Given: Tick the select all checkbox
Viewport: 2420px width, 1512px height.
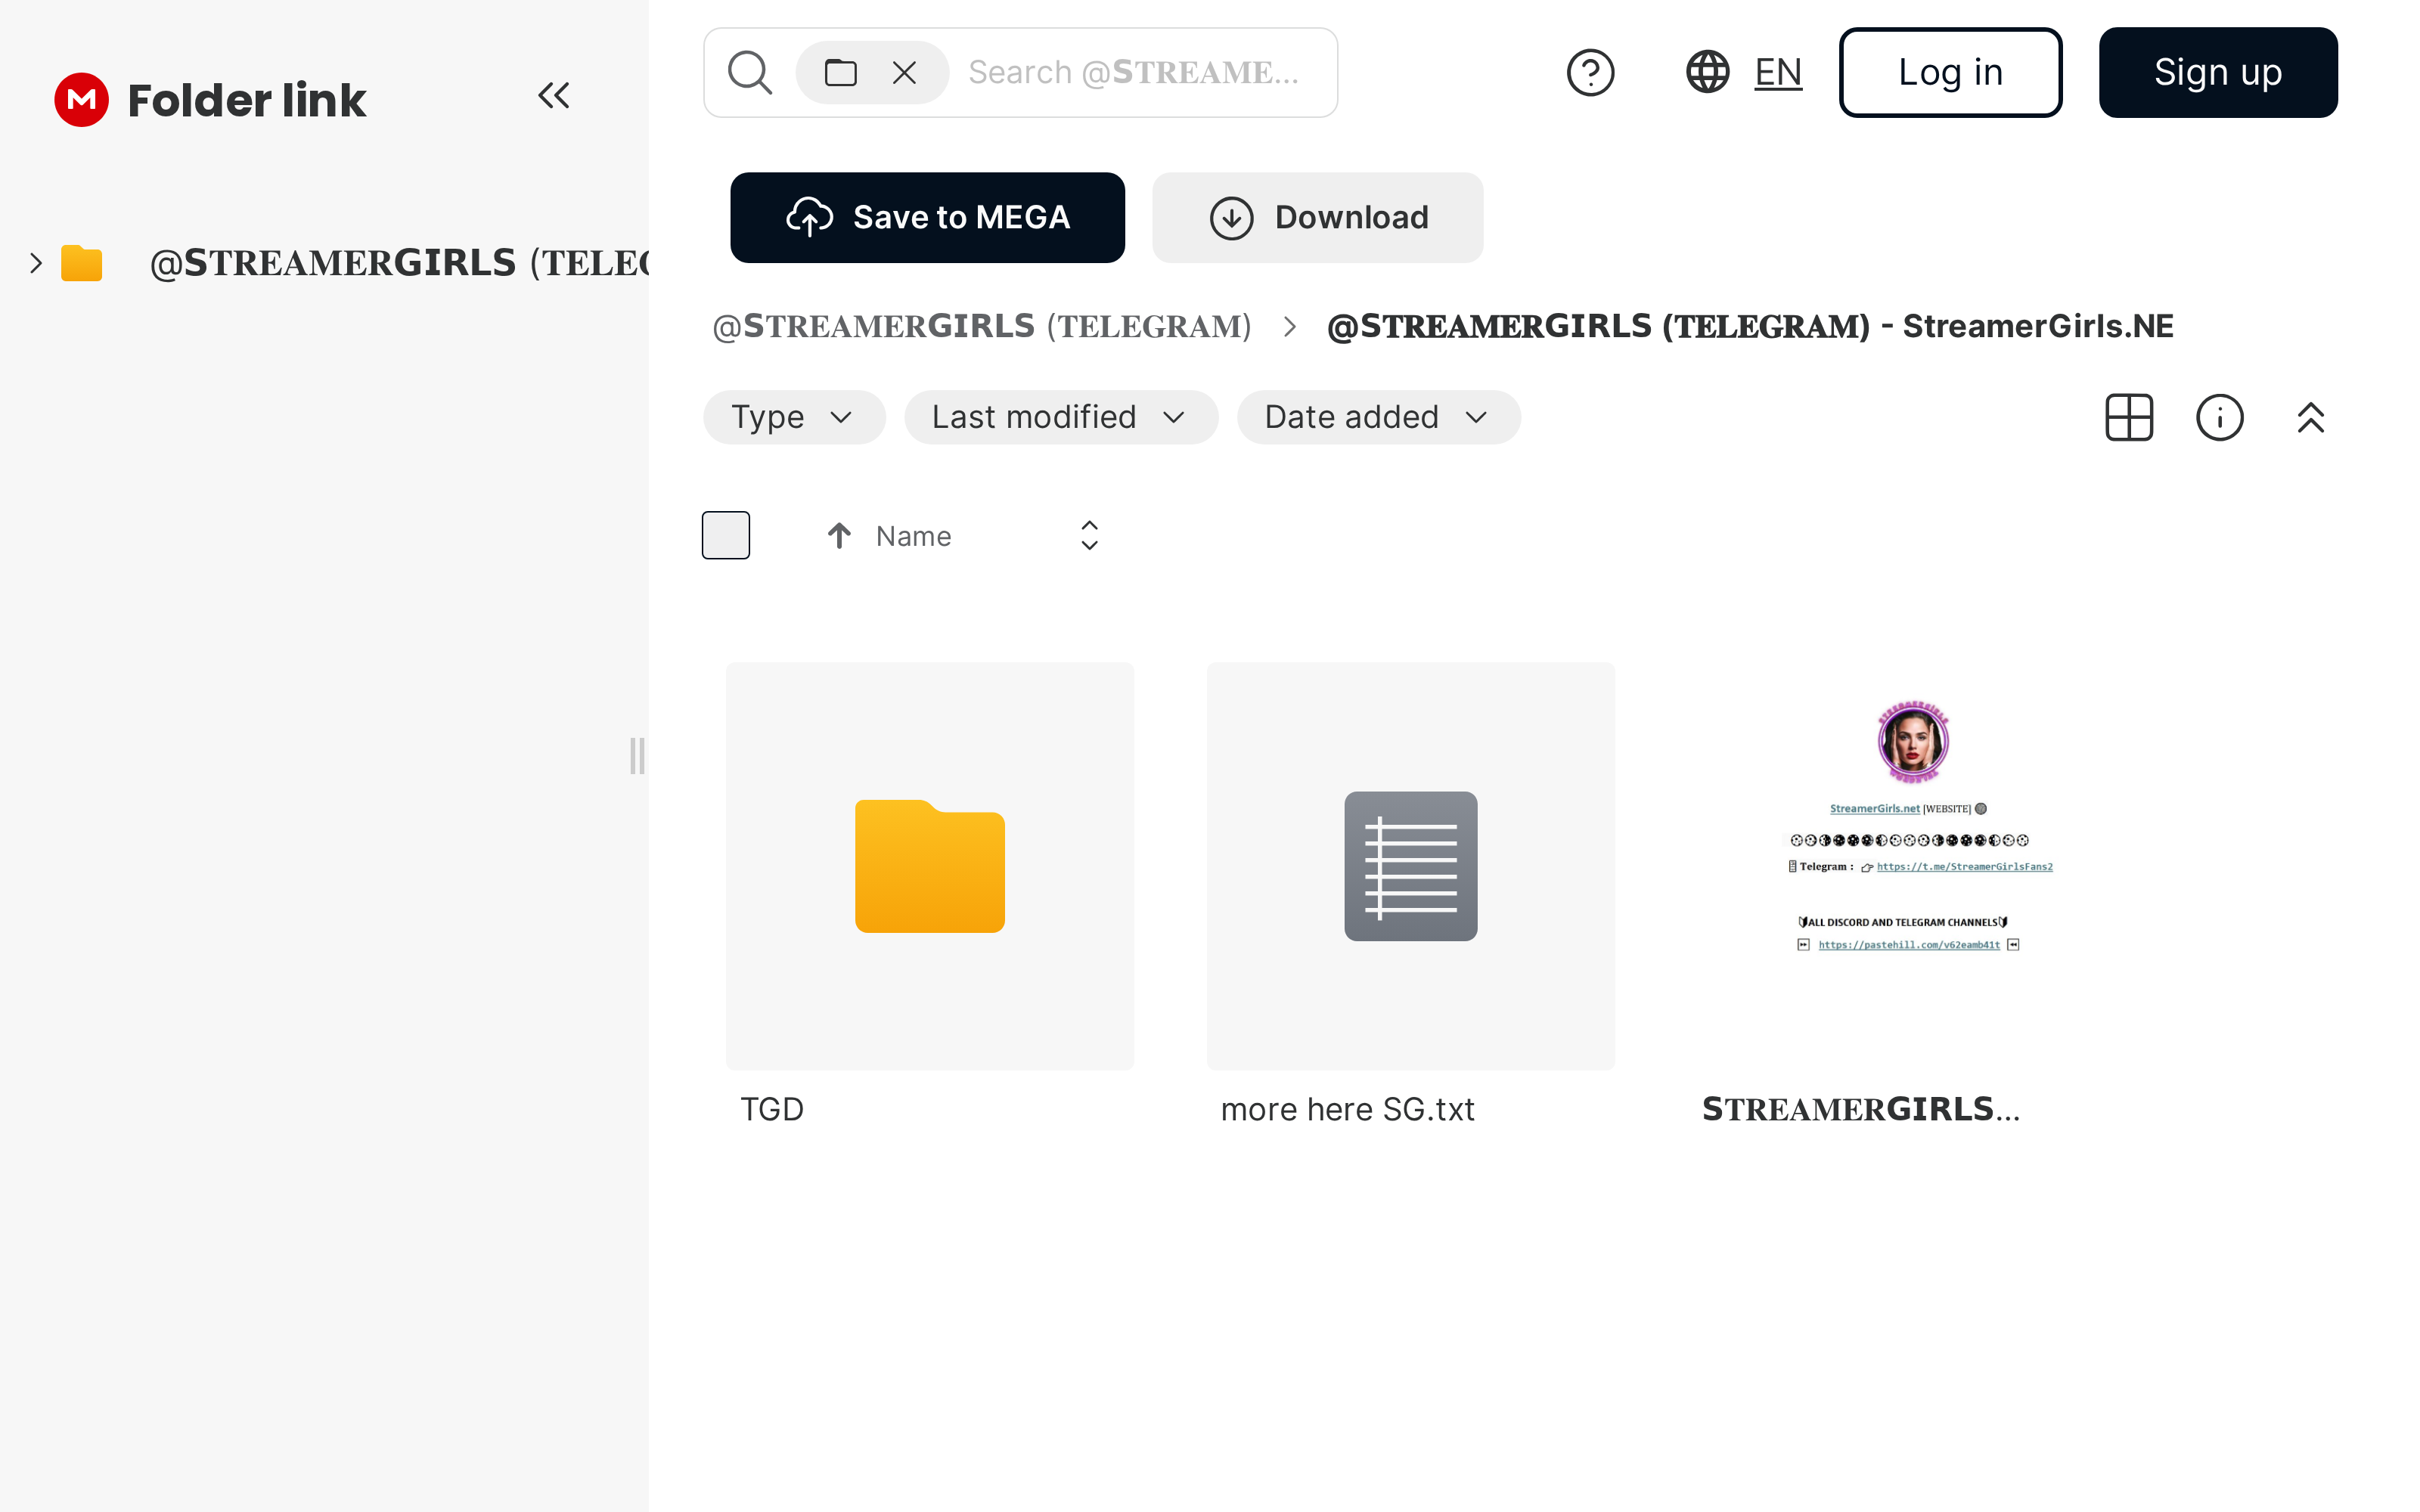Looking at the screenshot, I should click(725, 535).
